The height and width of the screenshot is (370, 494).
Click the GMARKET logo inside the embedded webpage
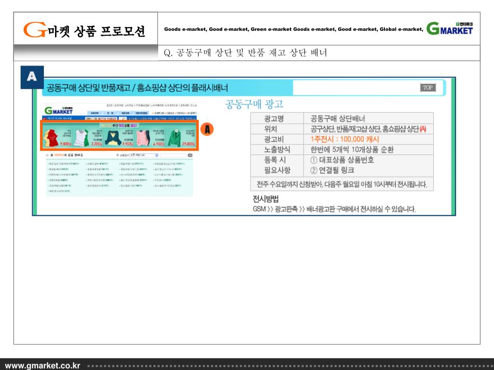pos(58,110)
